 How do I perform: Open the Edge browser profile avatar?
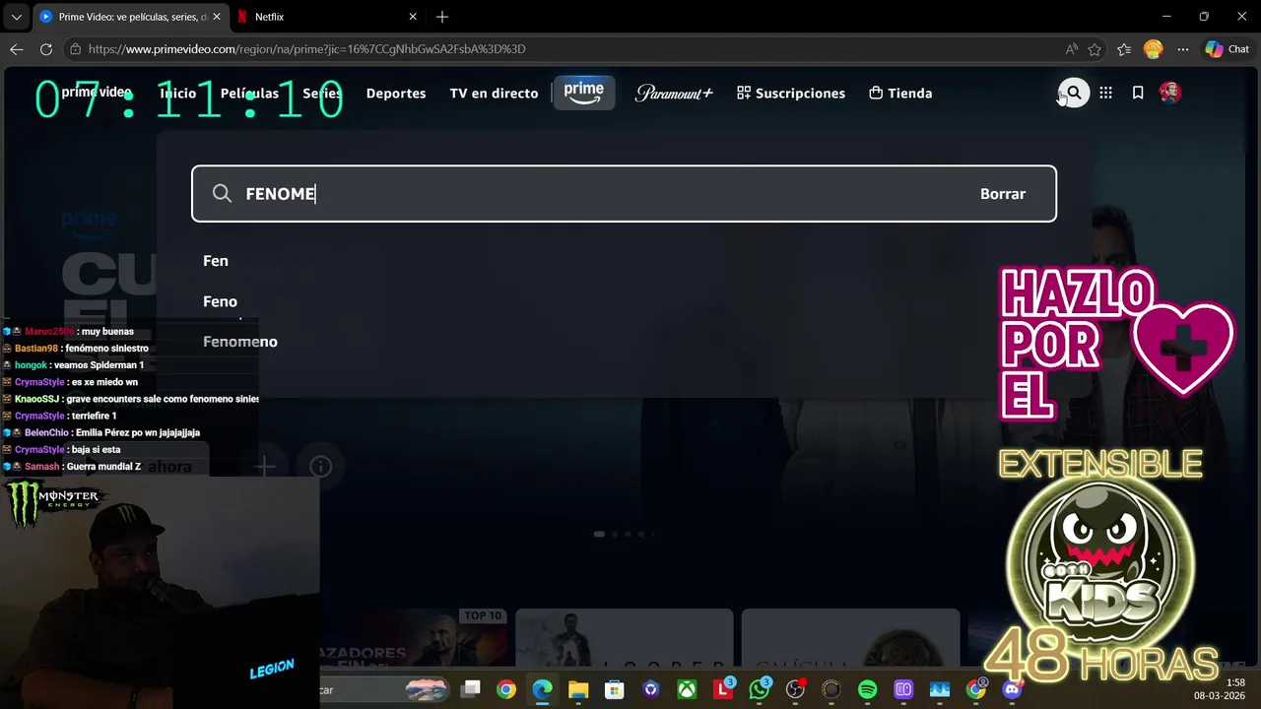(x=1153, y=49)
